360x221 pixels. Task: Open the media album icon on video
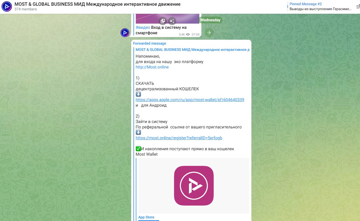pyautogui.click(x=163, y=21)
